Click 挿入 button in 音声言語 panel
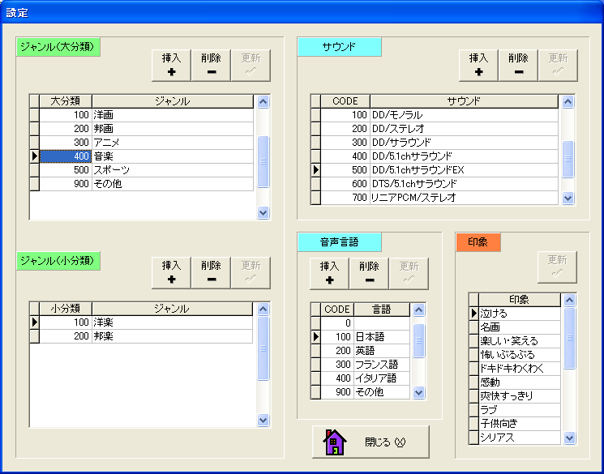Screen dimensions: 604x474 point(329,274)
